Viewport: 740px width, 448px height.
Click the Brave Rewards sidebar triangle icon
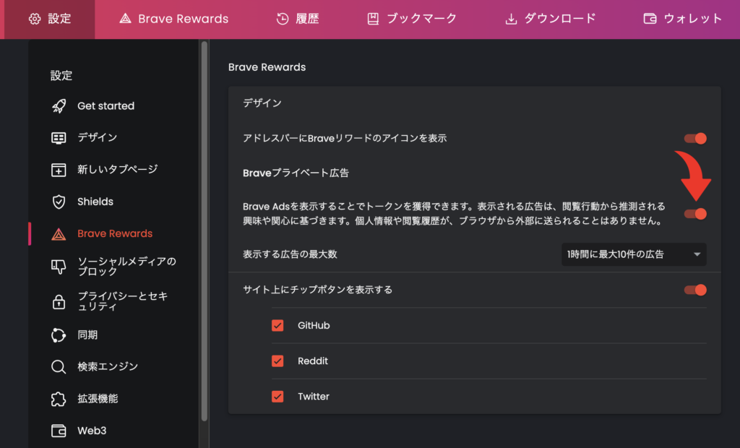coord(59,233)
